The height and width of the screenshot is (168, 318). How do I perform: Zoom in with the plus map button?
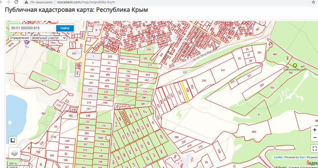(x=314, y=130)
